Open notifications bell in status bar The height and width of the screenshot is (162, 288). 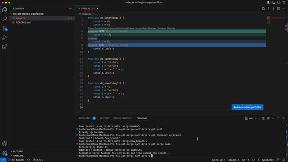(x=283, y=160)
